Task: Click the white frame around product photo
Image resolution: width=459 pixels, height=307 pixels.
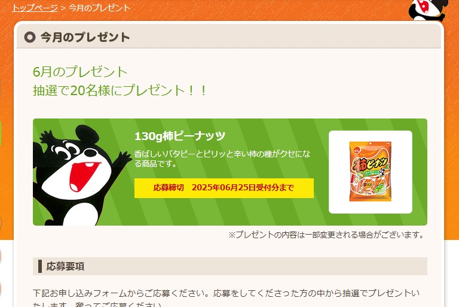Action: (371, 172)
